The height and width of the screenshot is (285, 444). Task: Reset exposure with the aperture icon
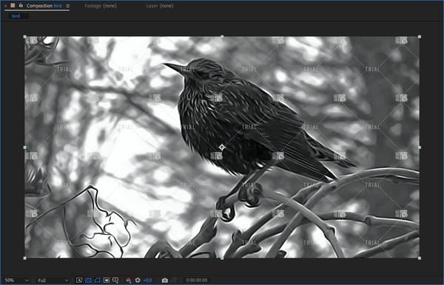138,280
